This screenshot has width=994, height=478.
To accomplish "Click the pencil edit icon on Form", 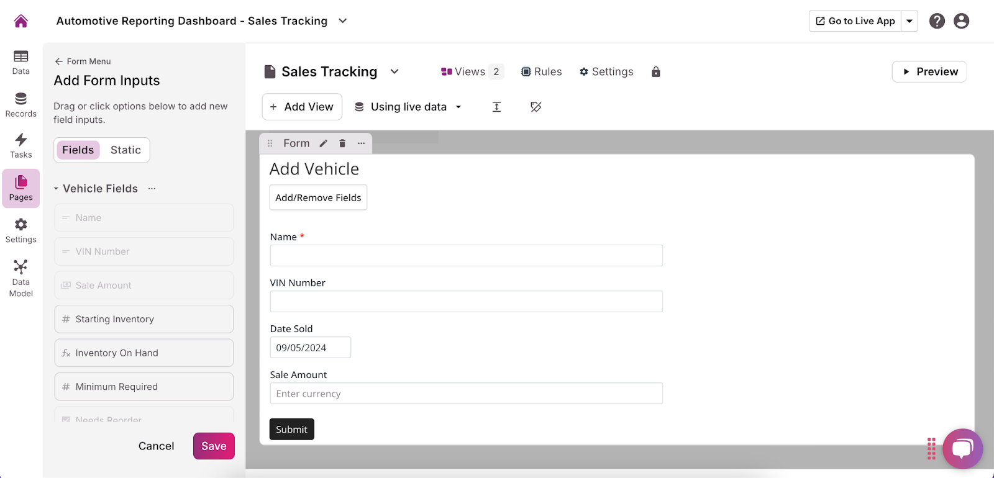I will [323, 143].
